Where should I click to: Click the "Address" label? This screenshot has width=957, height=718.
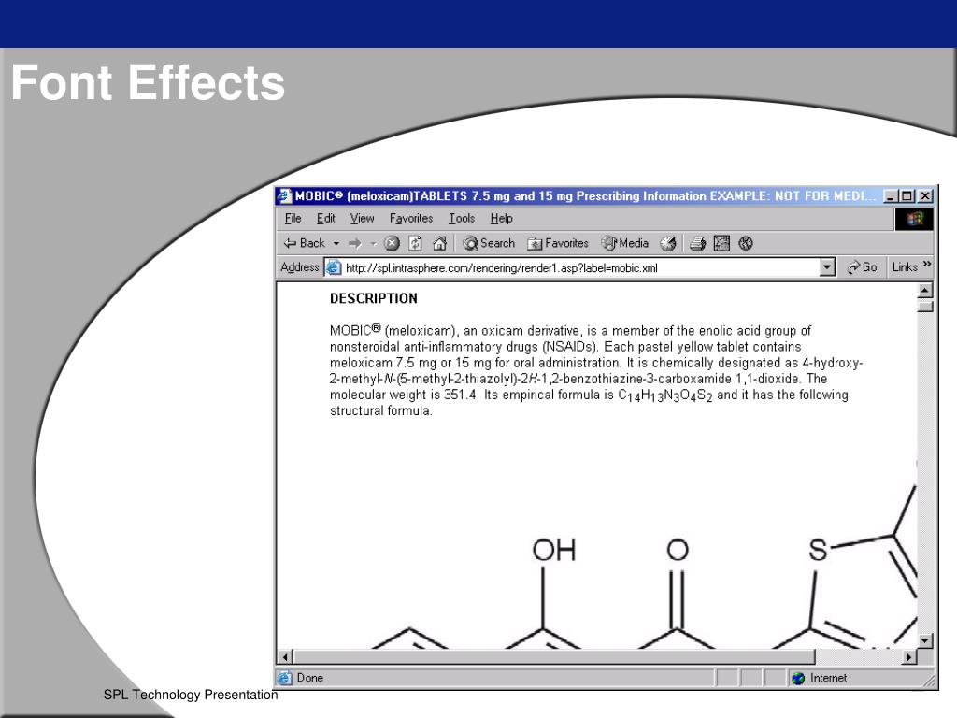pos(300,267)
